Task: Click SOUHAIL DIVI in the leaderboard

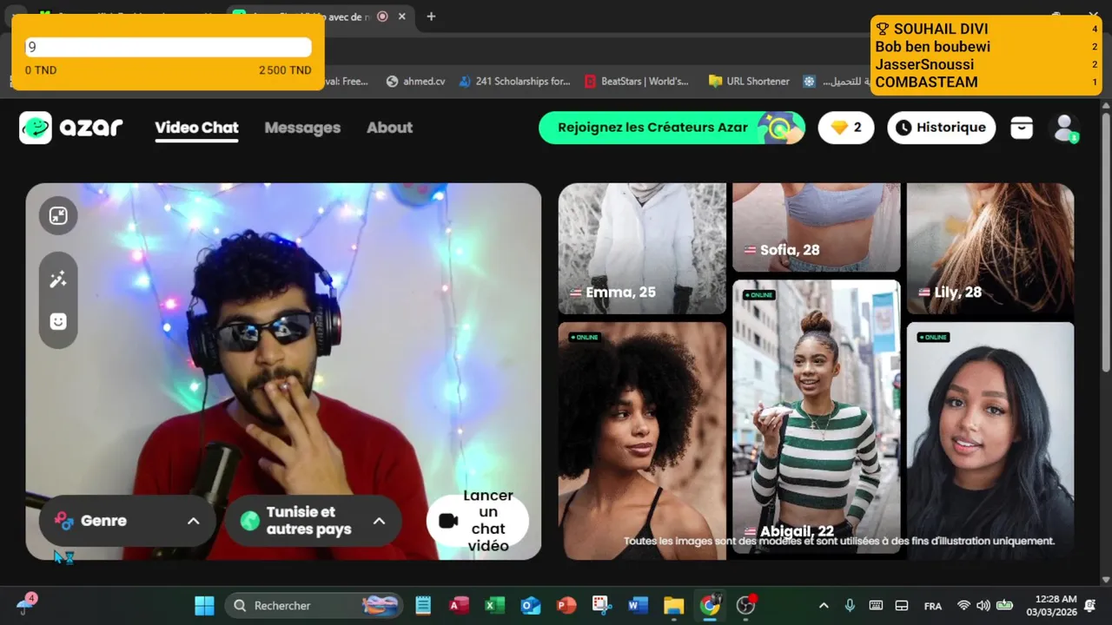Action: [941, 30]
